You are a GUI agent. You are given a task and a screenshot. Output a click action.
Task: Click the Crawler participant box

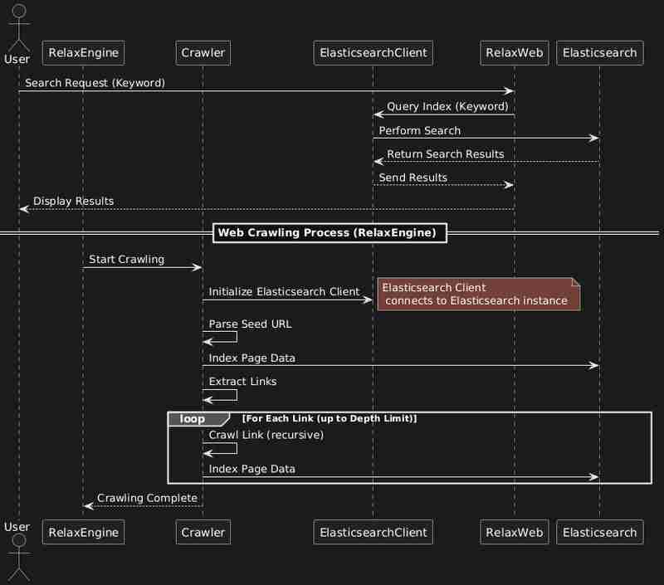point(203,52)
